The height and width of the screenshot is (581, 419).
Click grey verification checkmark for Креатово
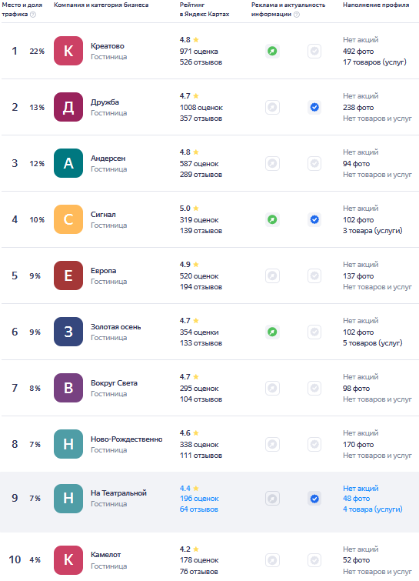click(x=314, y=51)
